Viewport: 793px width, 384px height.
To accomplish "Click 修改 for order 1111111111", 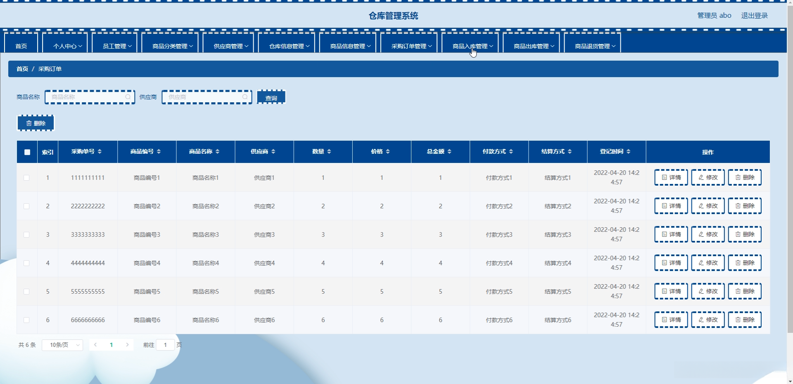I will pyautogui.click(x=708, y=177).
